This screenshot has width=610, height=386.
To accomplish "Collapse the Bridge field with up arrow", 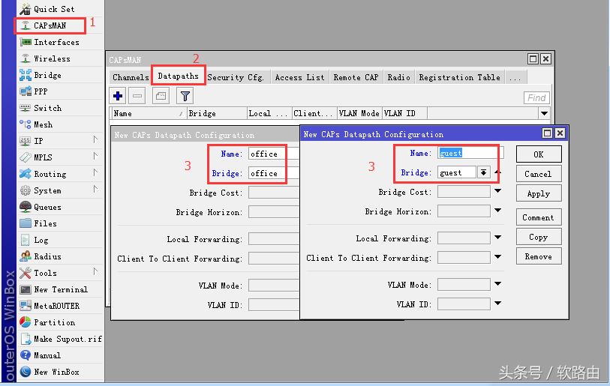I will pos(498,172).
